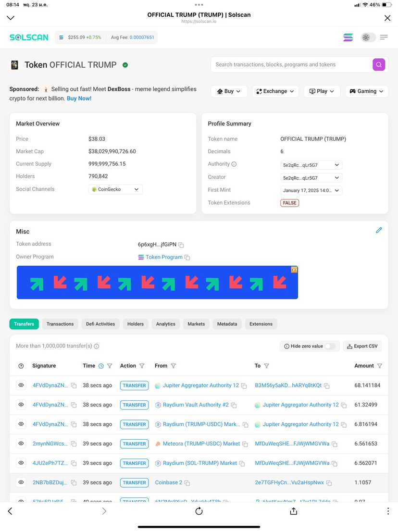Copy the 2NB7bBZDuj signature
The height and width of the screenshot is (531, 398).
[x=74, y=483]
